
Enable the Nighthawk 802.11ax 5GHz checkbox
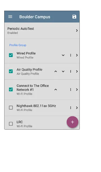pyautogui.click(x=11, y=108)
